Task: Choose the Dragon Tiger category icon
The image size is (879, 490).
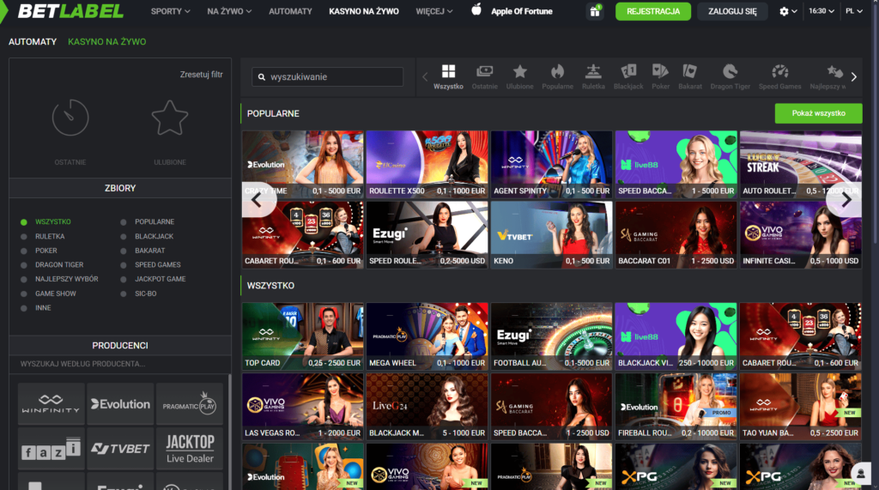Action: [x=730, y=72]
